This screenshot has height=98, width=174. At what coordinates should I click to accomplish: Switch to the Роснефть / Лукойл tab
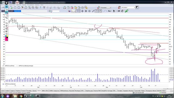tap(32, 91)
